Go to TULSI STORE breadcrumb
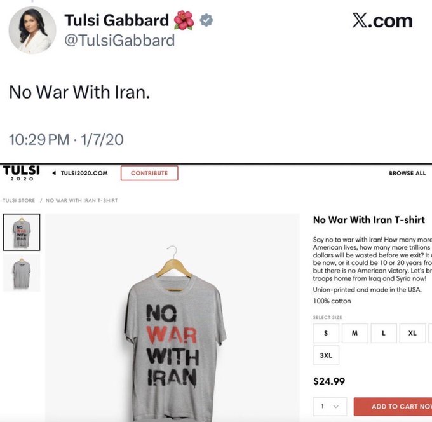The image size is (432, 422). (18, 200)
